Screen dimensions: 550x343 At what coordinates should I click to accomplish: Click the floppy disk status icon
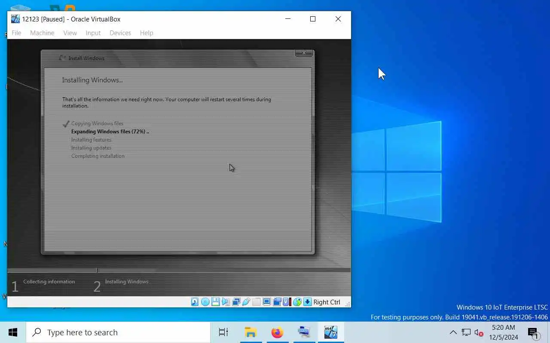coord(216,302)
